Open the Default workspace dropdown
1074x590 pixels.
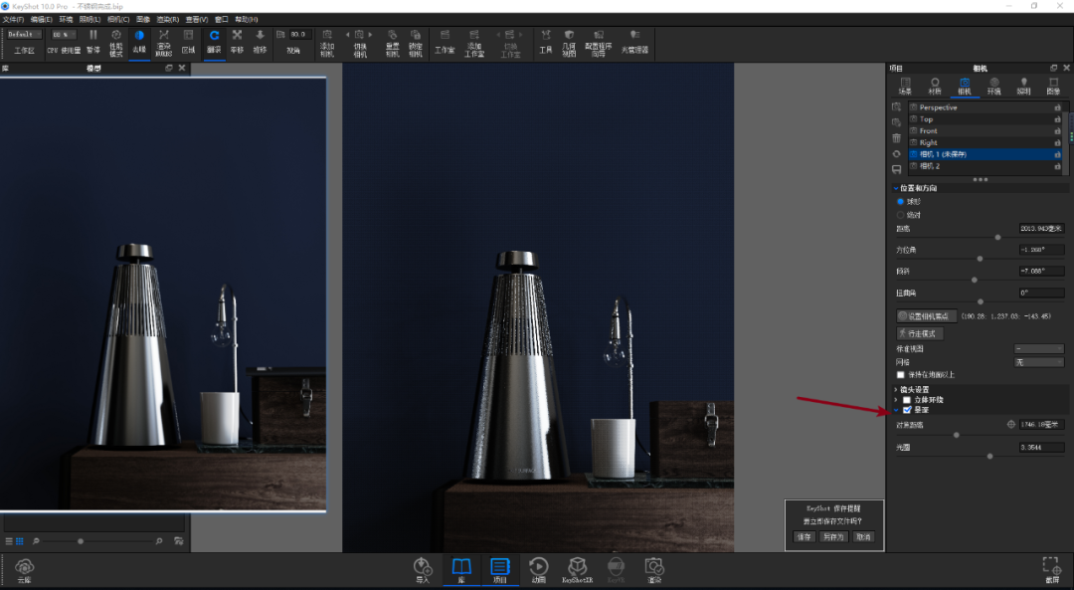click(25, 34)
